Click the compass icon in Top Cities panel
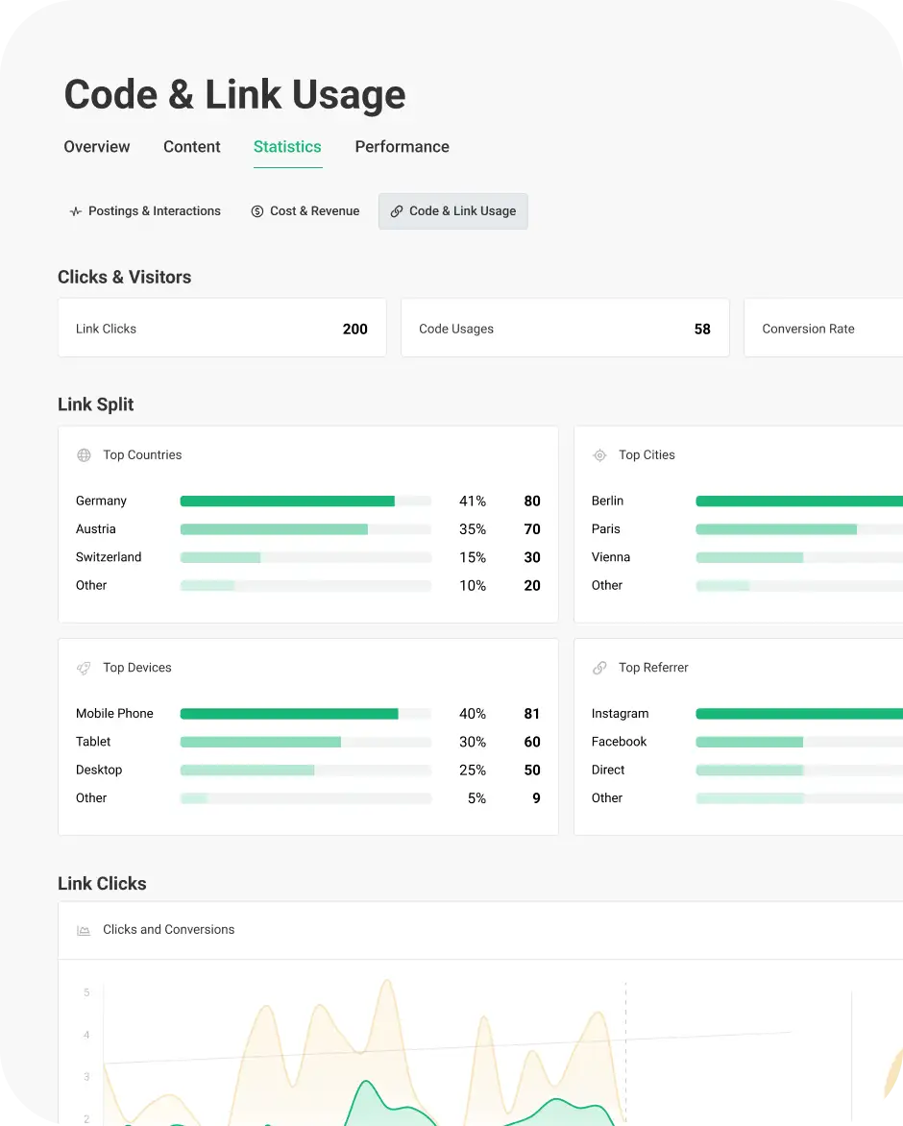This screenshot has height=1126, width=903. 600,454
